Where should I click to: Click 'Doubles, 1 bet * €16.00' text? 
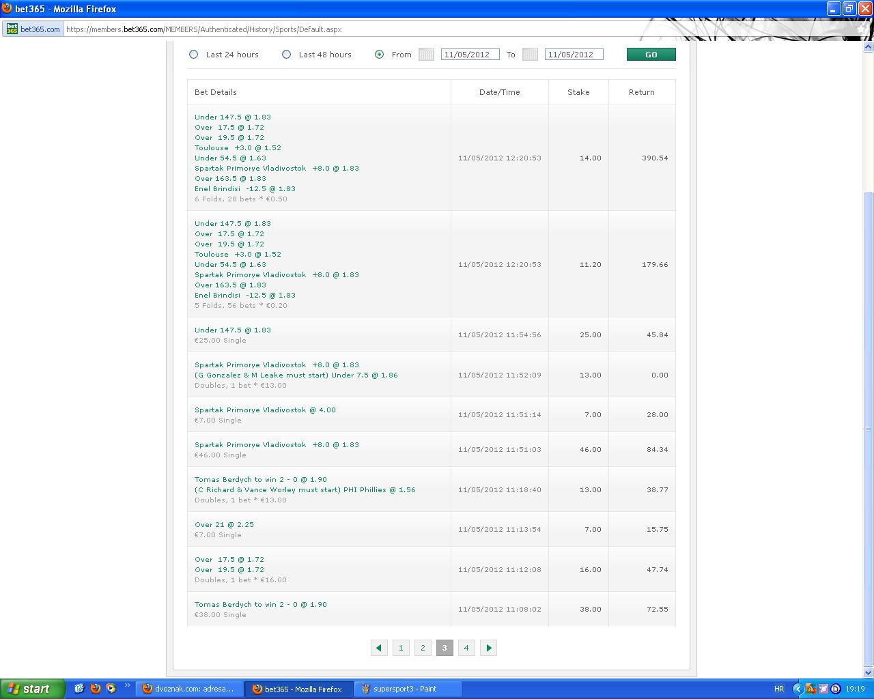click(x=240, y=580)
